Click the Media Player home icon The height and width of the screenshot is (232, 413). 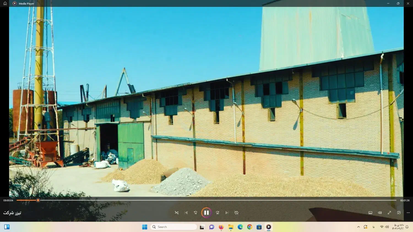(x=5, y=4)
